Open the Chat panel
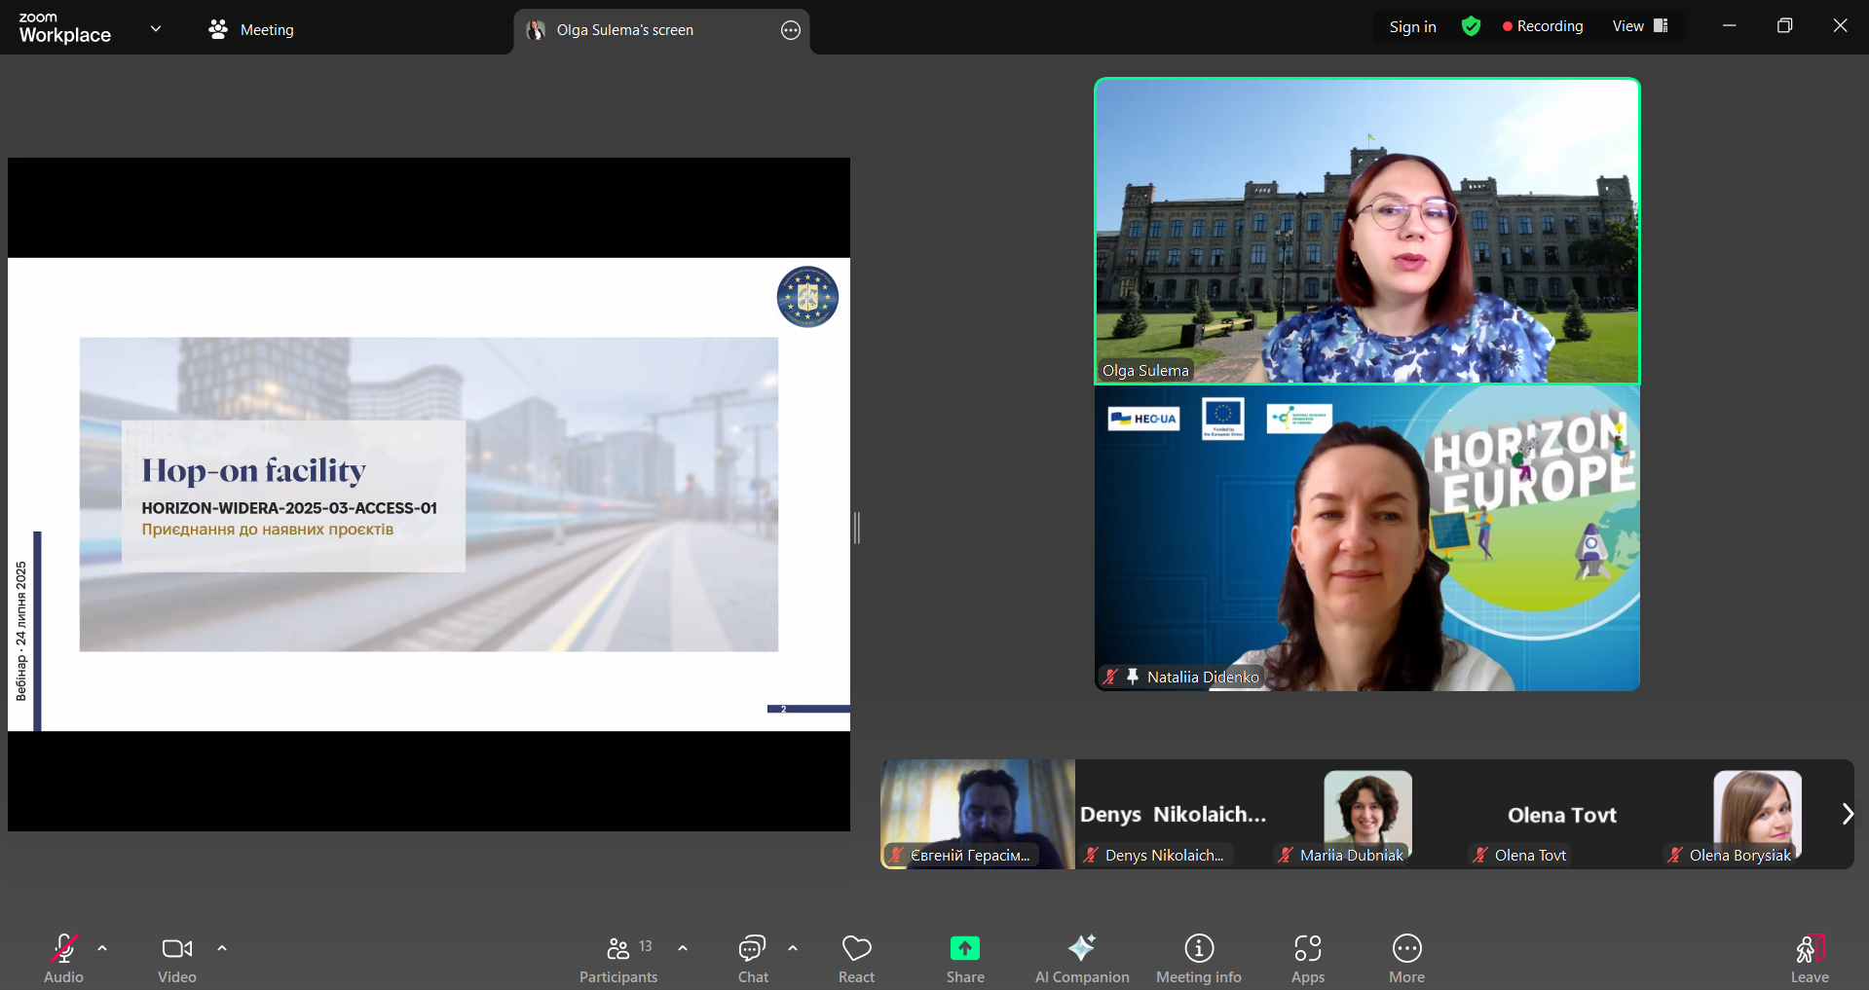1869x990 pixels. coord(753,959)
